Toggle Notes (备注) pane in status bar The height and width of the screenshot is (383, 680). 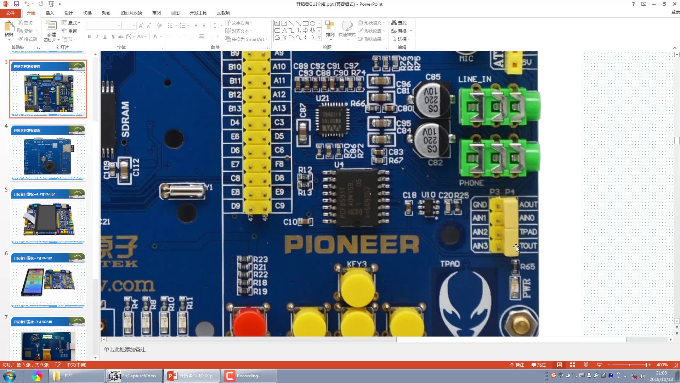click(517, 365)
